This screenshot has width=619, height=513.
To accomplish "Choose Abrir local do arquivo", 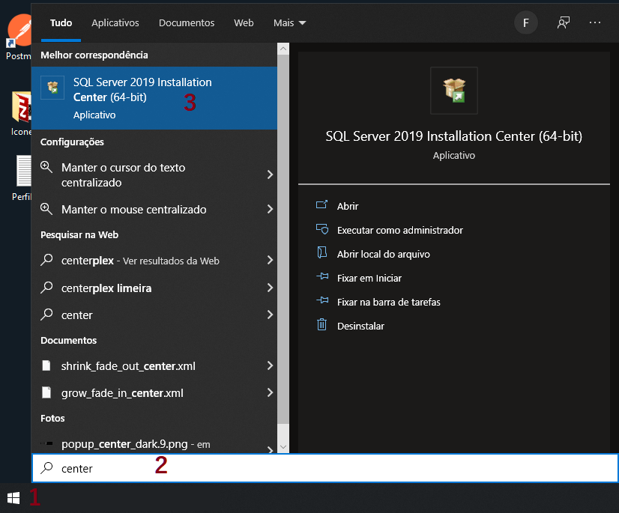I will click(x=384, y=254).
